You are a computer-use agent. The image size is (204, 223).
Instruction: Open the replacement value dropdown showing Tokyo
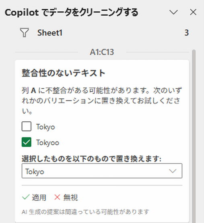click(102, 171)
